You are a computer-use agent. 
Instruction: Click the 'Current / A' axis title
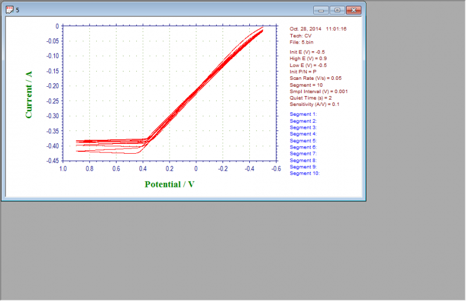coord(29,95)
